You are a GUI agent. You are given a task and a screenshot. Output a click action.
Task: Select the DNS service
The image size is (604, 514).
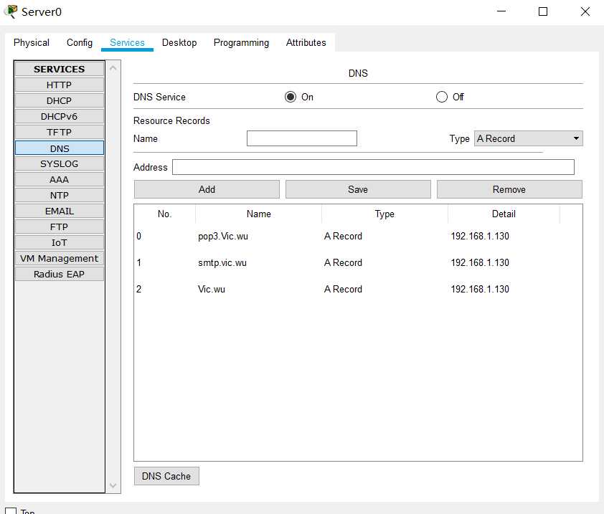point(60,148)
